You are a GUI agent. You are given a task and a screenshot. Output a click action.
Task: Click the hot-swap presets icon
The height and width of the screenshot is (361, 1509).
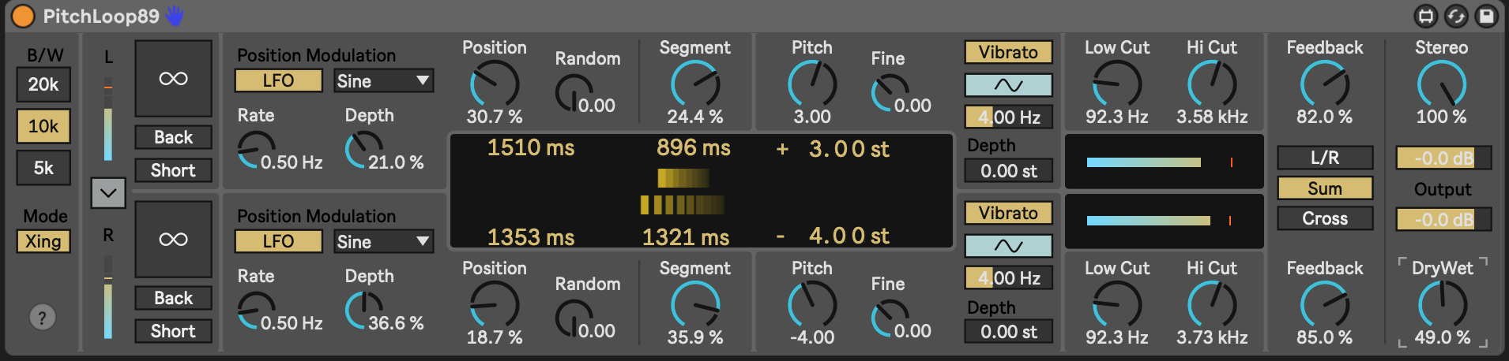[x=1456, y=16]
